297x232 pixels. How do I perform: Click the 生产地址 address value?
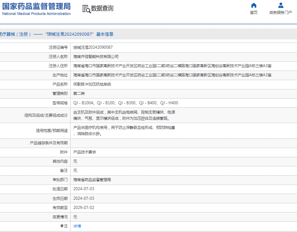coord(172,75)
